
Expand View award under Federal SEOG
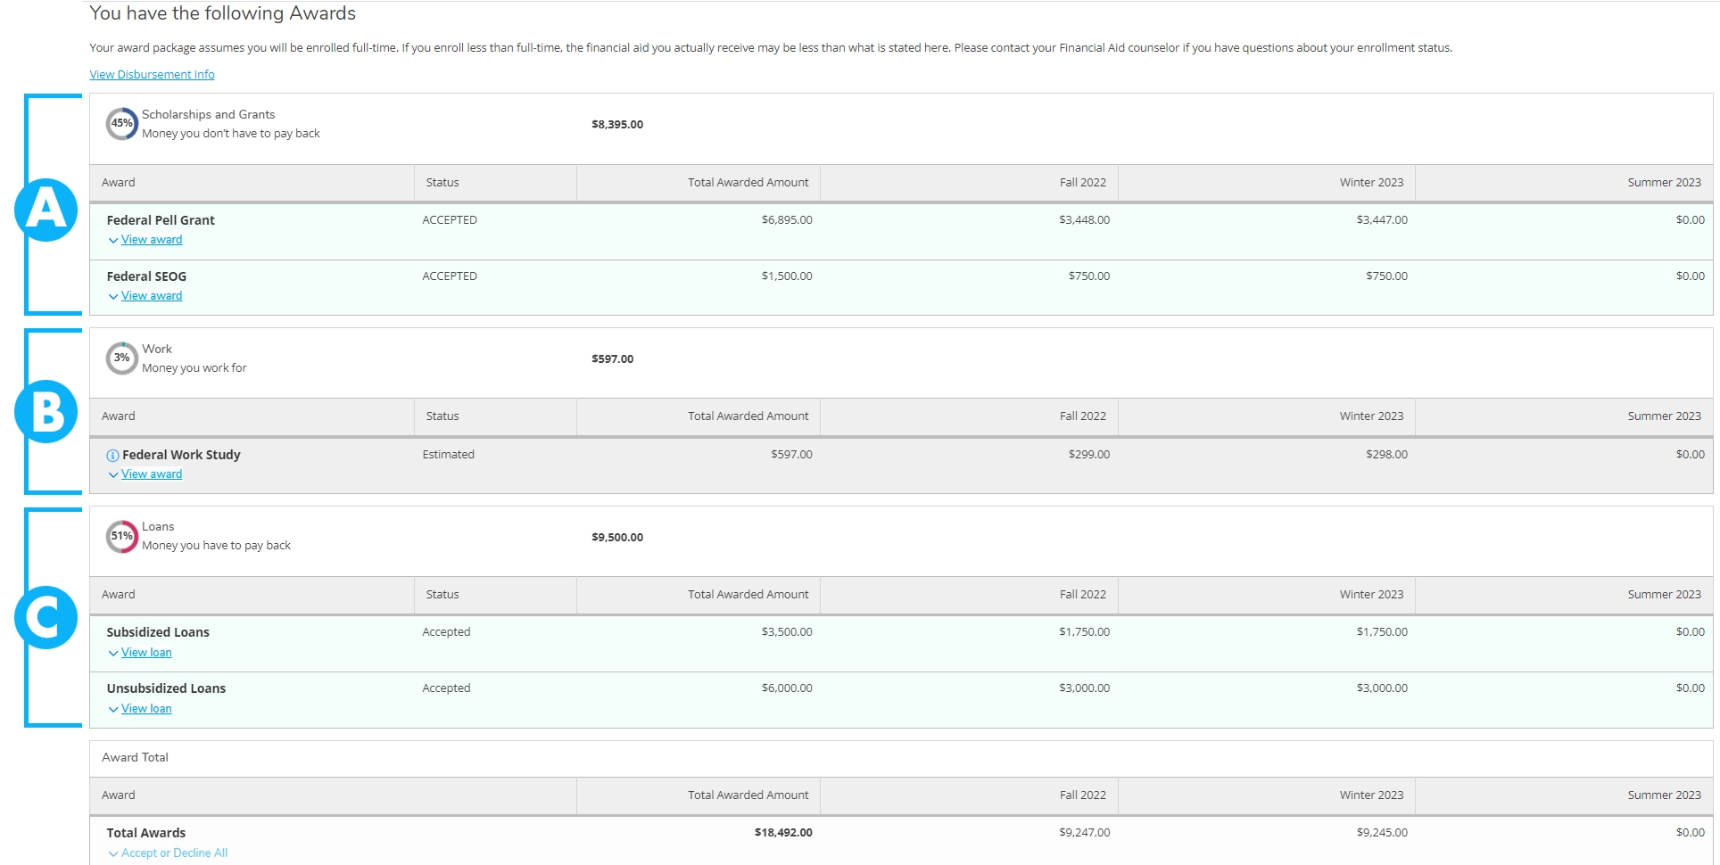(151, 296)
